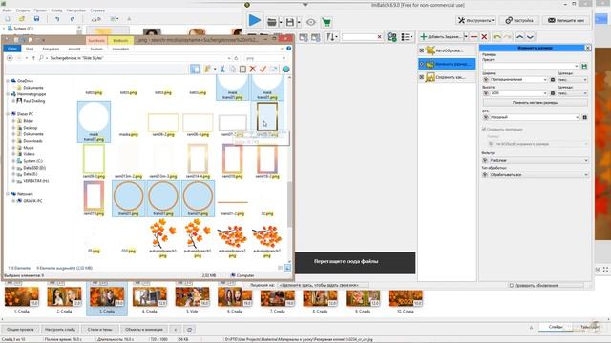Click Добавить задание add task button
The height and width of the screenshot is (343, 611).
[x=441, y=37]
